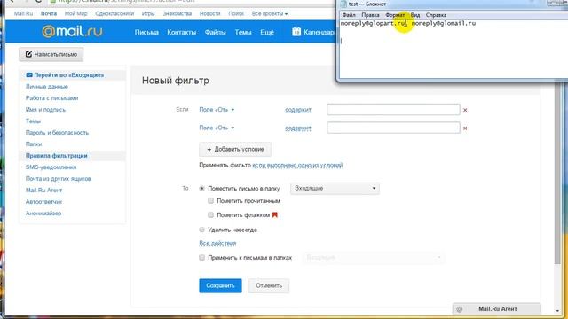Click Отменить button
Viewport: 568px width, 319px height.
point(269,285)
